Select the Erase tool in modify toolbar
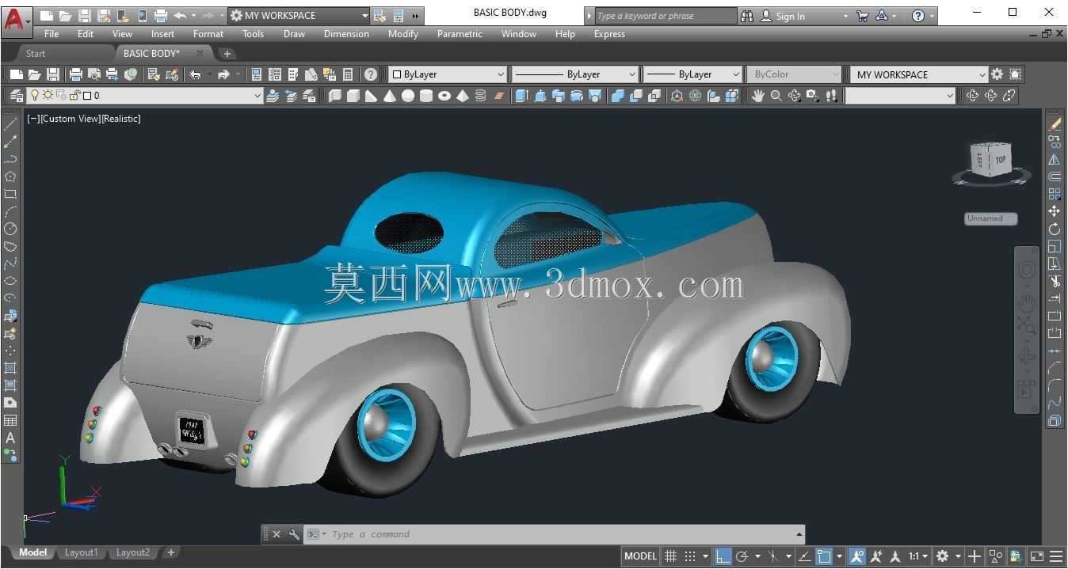 pyautogui.click(x=1054, y=124)
